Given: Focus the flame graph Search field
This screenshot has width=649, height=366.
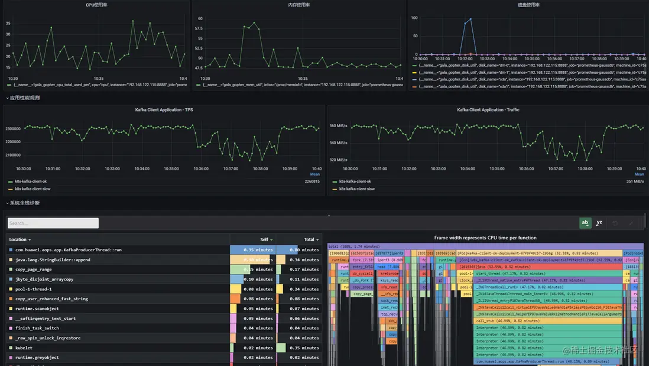Looking at the screenshot, I should click(53, 223).
